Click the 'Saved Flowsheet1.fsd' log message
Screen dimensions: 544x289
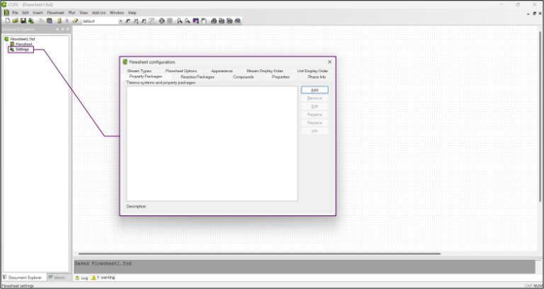tap(103, 263)
